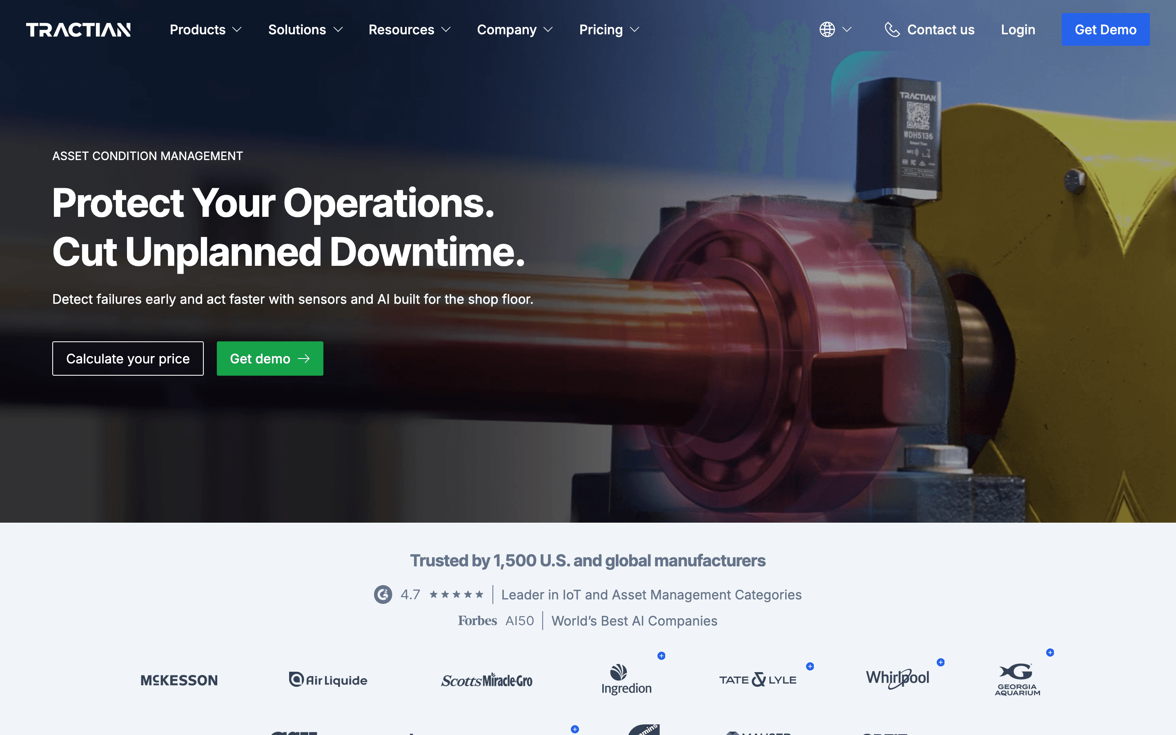The image size is (1176, 735).
Task: Click the five-star rating graphic
Action: tap(456, 595)
